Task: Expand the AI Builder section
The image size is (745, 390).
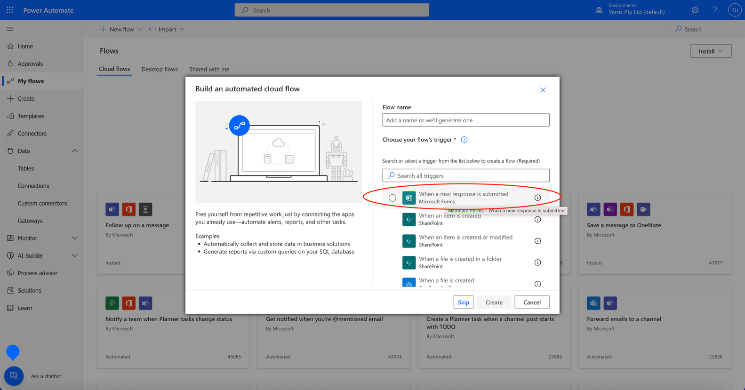Action: (74, 255)
